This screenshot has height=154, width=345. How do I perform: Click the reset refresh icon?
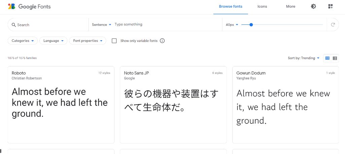[x=333, y=24]
